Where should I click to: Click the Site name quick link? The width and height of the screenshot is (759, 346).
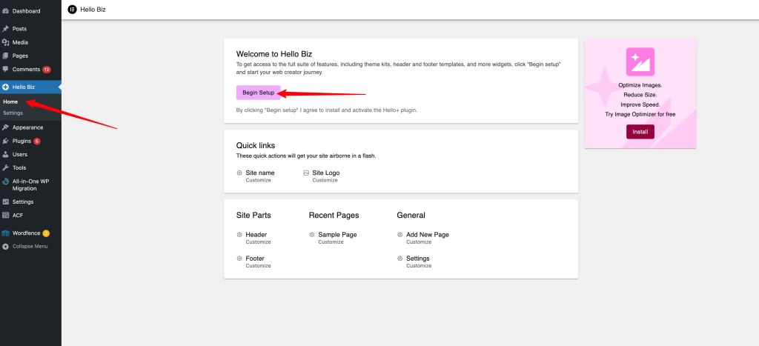tap(260, 173)
